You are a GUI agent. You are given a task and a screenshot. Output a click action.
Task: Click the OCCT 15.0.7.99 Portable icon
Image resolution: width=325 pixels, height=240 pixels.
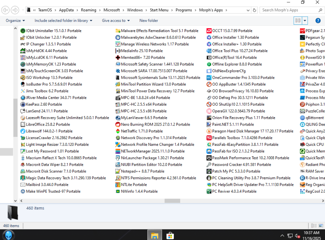pyautogui.click(x=209, y=31)
